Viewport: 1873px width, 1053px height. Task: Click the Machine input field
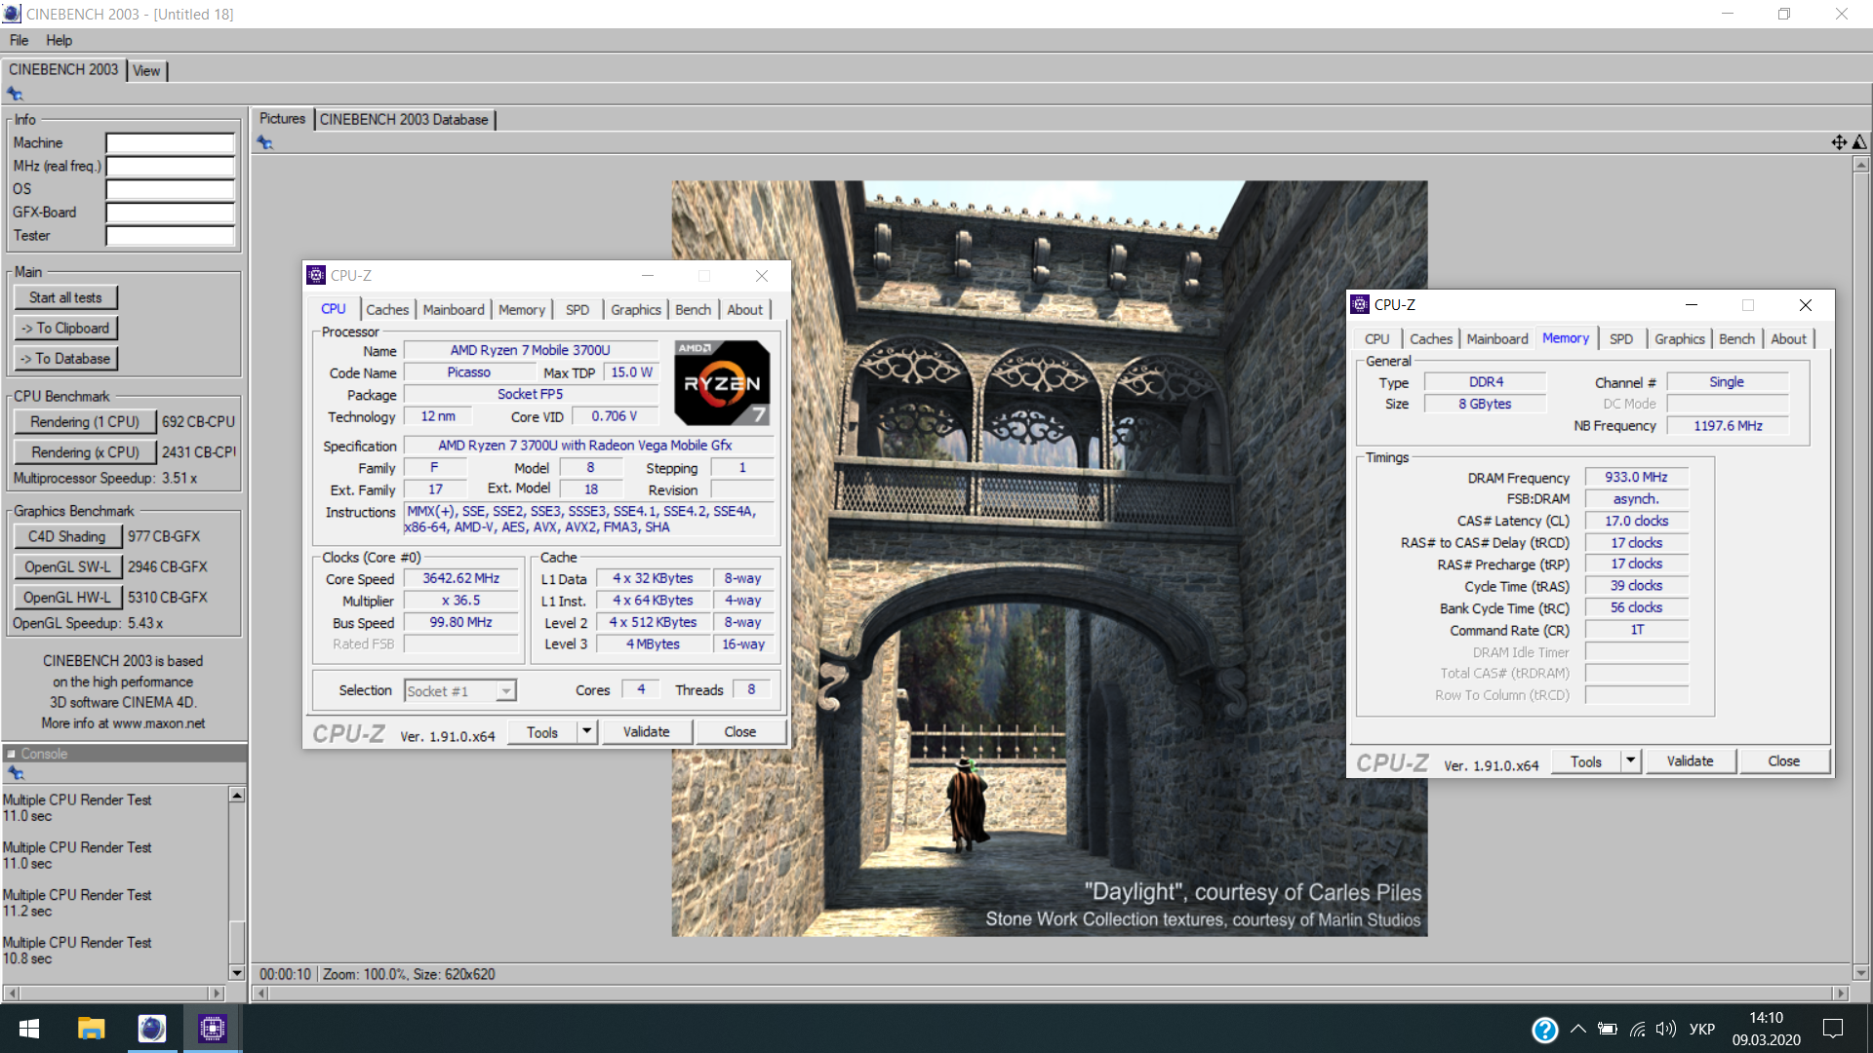tap(170, 143)
